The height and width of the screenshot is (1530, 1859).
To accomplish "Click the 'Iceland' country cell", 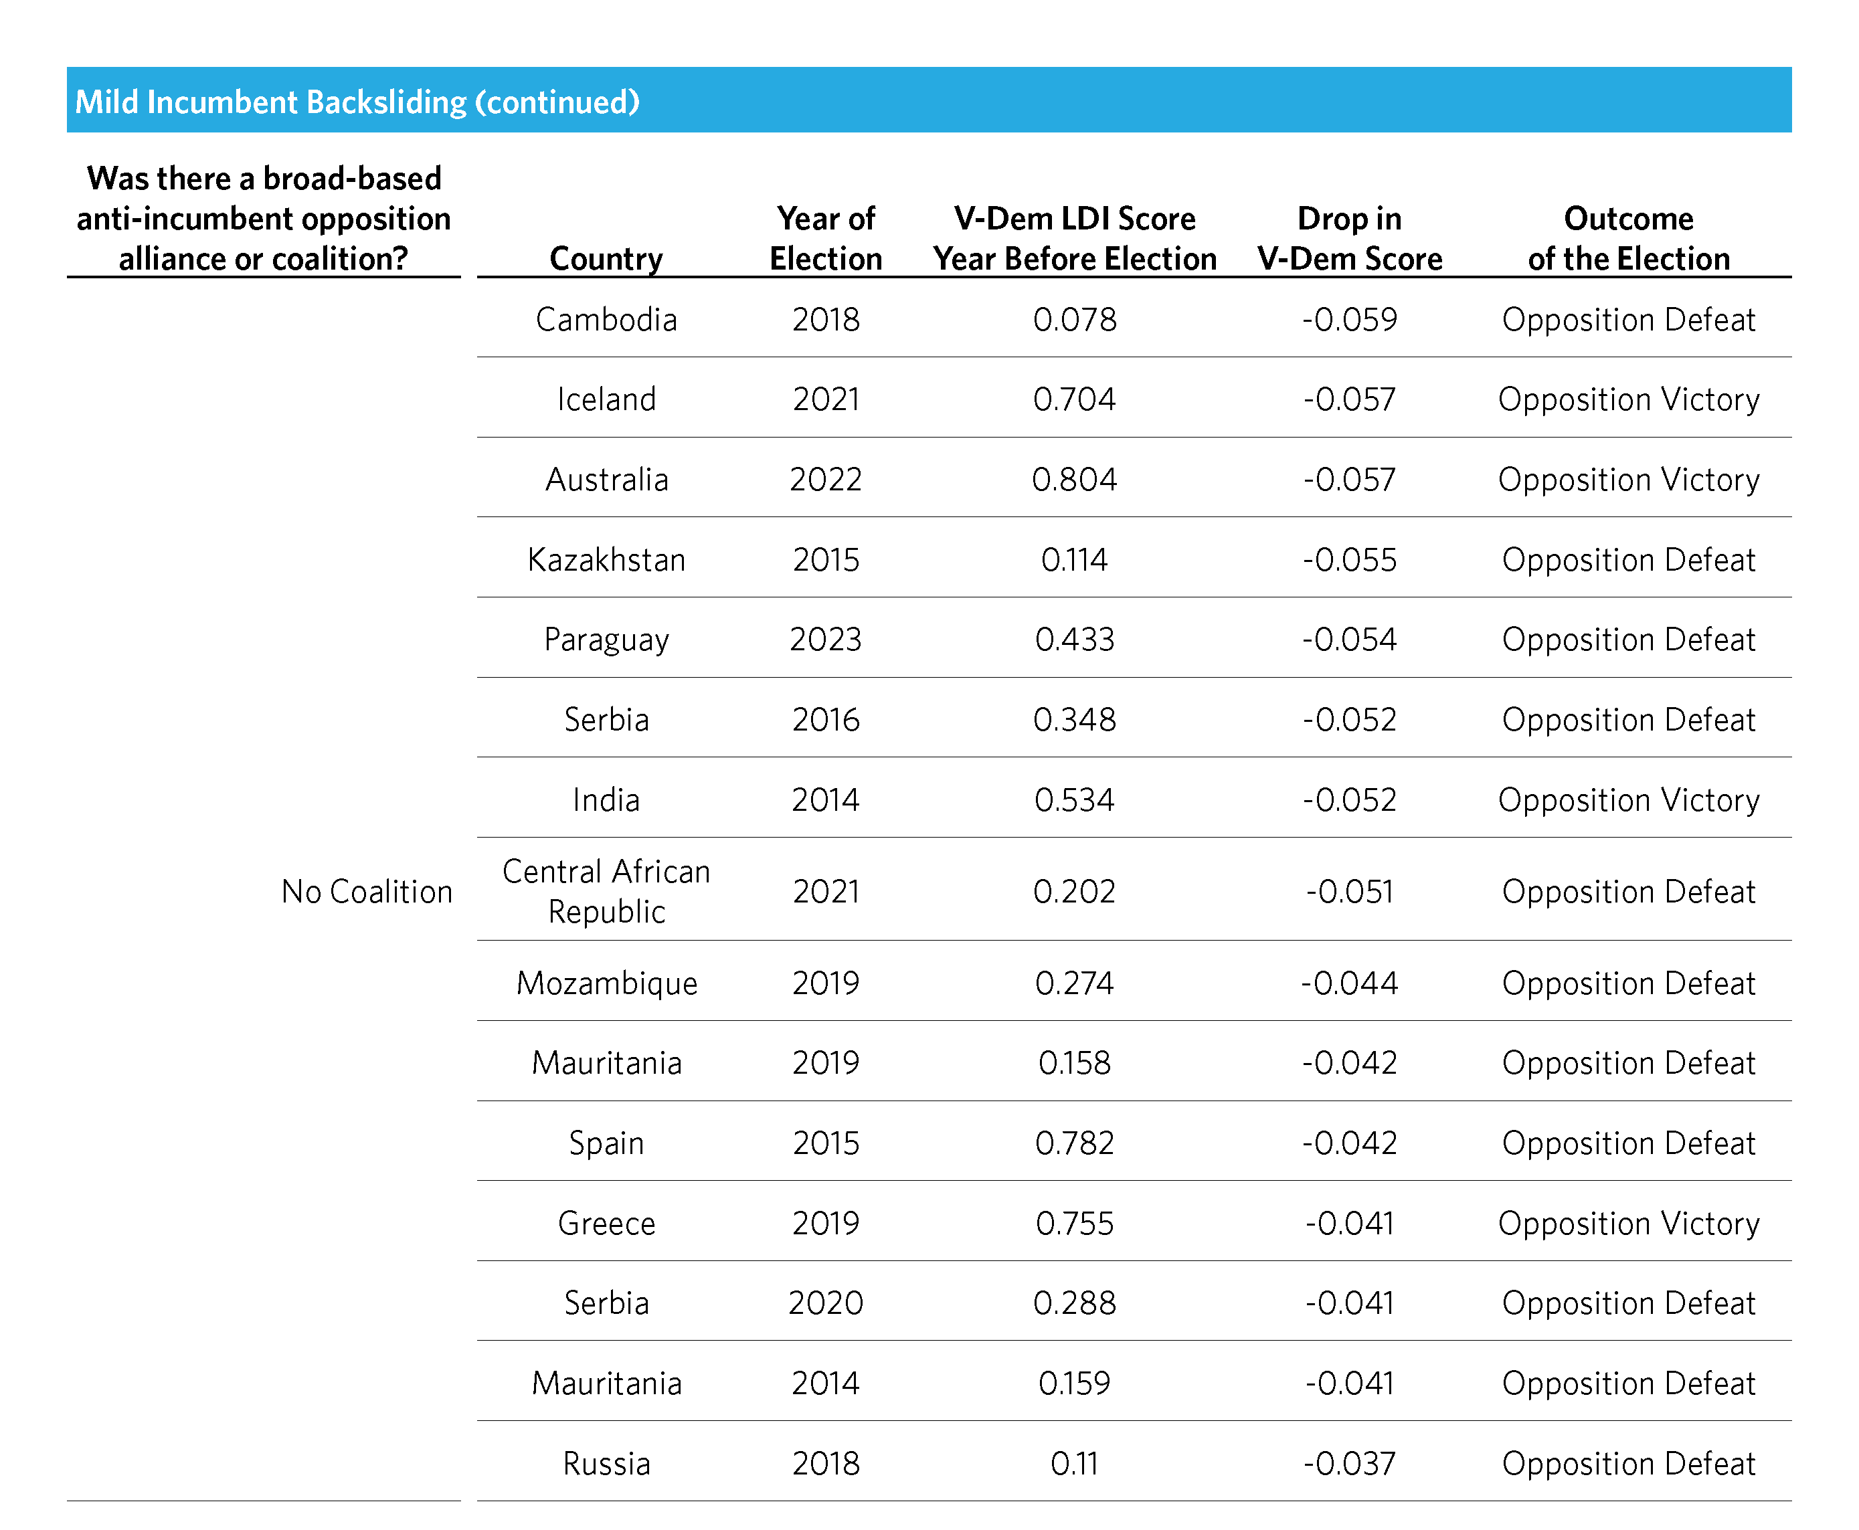I will coord(606,399).
